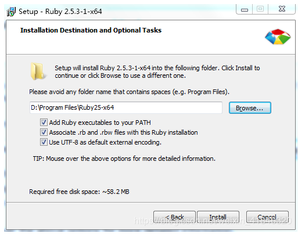Click the 'Required free disk space' text
This screenshot has width=298, height=234.
[79, 192]
